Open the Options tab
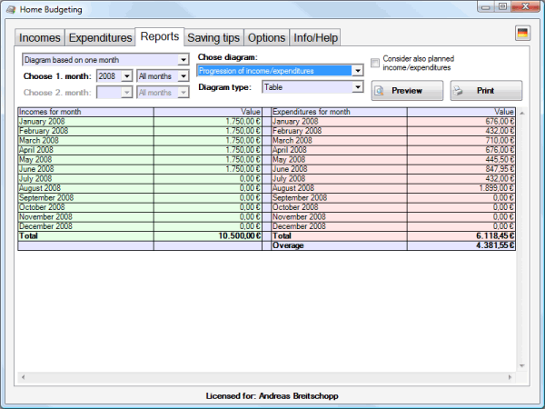Screen dimensions: 545x409 [x=267, y=38]
